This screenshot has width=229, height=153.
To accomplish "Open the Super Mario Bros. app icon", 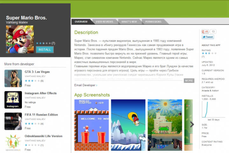I will pos(20,39).
